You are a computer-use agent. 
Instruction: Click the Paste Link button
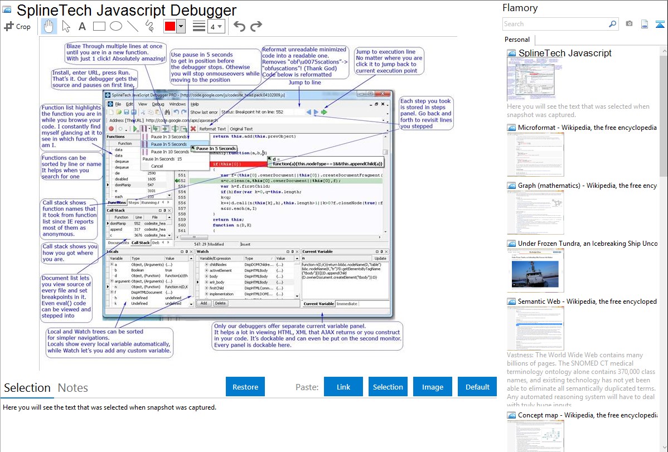(343, 387)
